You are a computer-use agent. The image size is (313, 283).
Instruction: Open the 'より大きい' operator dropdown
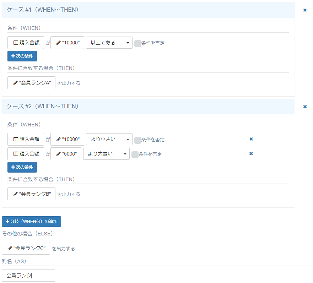pos(106,154)
